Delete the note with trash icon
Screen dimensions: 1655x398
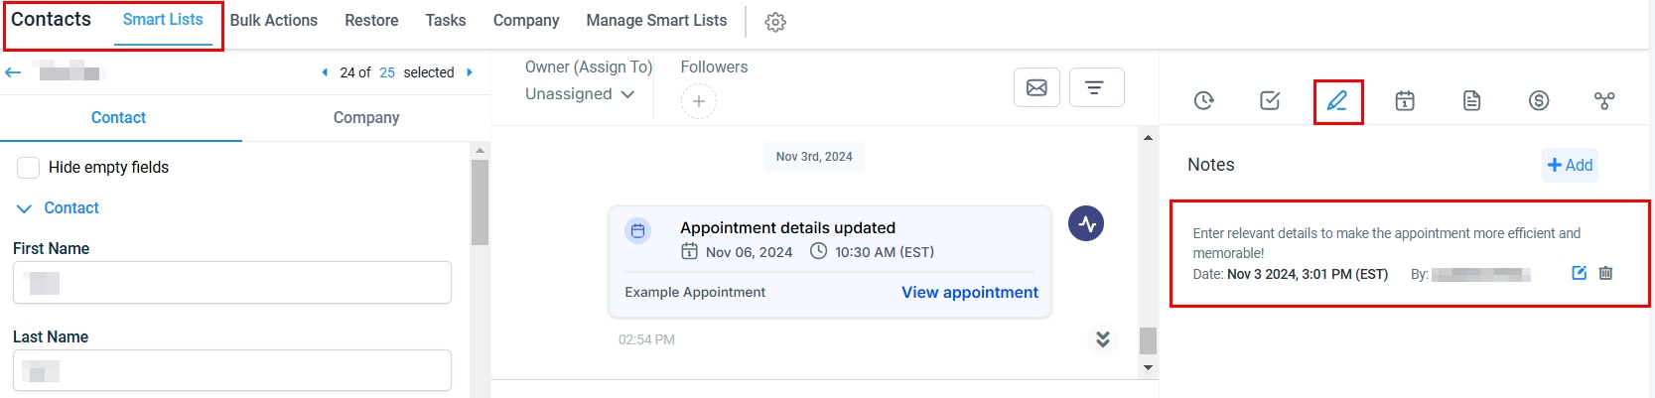click(1605, 273)
